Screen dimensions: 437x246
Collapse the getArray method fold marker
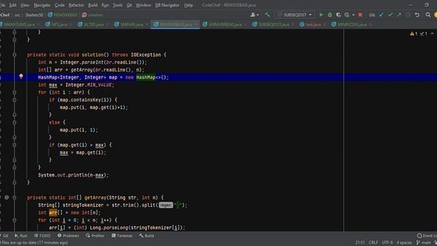[x=14, y=197]
